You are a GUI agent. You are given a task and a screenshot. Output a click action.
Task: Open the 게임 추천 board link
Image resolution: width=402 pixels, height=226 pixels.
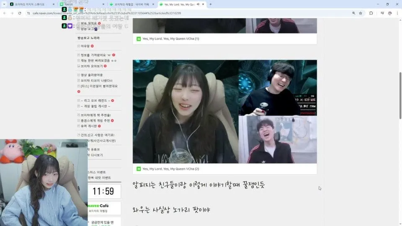(95, 121)
